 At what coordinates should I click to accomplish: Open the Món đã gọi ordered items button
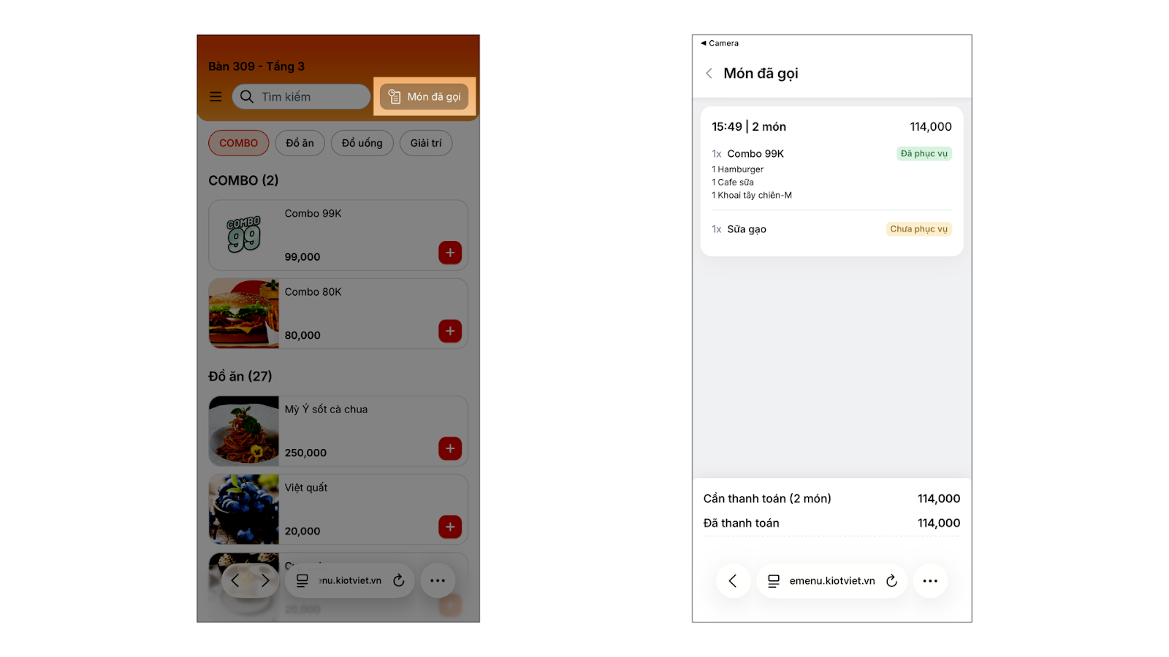[424, 96]
